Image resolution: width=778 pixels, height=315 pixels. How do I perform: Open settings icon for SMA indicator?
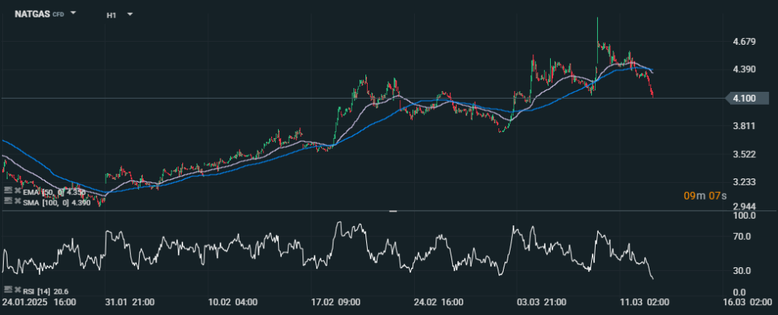(7, 202)
